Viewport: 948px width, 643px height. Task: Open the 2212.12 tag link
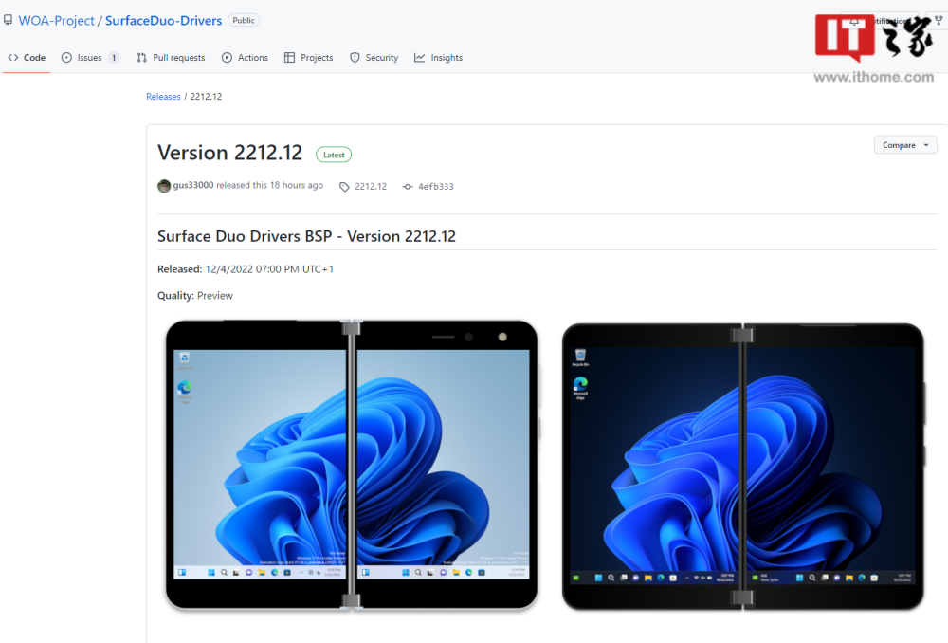(x=371, y=186)
